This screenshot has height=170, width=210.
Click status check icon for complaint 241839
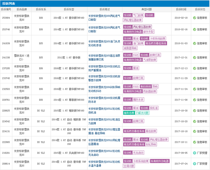[195, 43]
